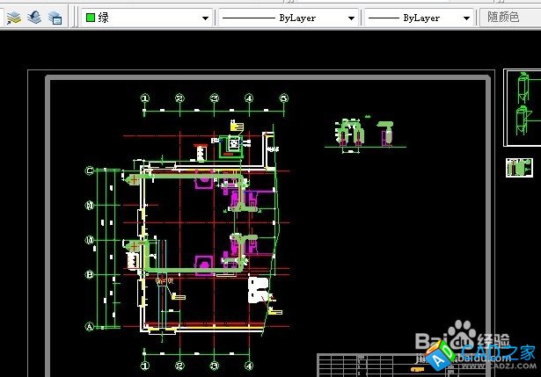Click the green color swatch labeled 绿
Viewport: 541px width, 377px height.
91,18
